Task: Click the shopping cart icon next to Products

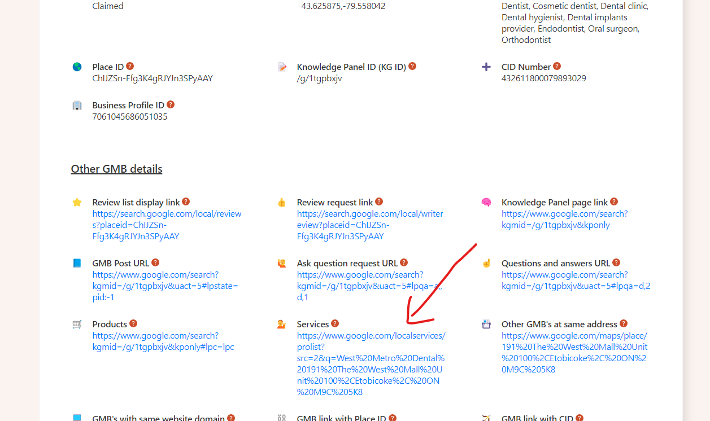Action: [78, 324]
